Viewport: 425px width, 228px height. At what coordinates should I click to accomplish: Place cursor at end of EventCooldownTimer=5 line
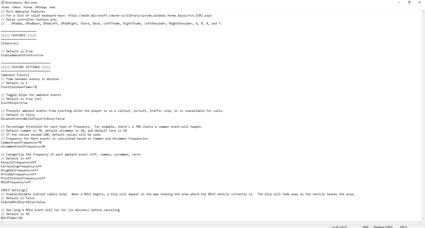[36, 87]
